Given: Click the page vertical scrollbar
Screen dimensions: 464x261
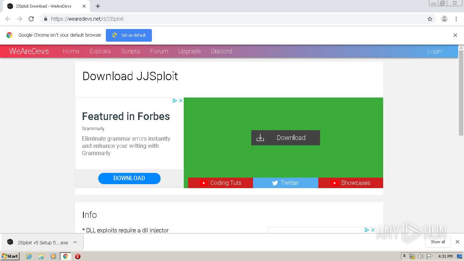Looking at the screenshot, I should tap(461, 93).
